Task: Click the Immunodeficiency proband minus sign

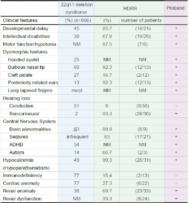Action: coord(176,176)
